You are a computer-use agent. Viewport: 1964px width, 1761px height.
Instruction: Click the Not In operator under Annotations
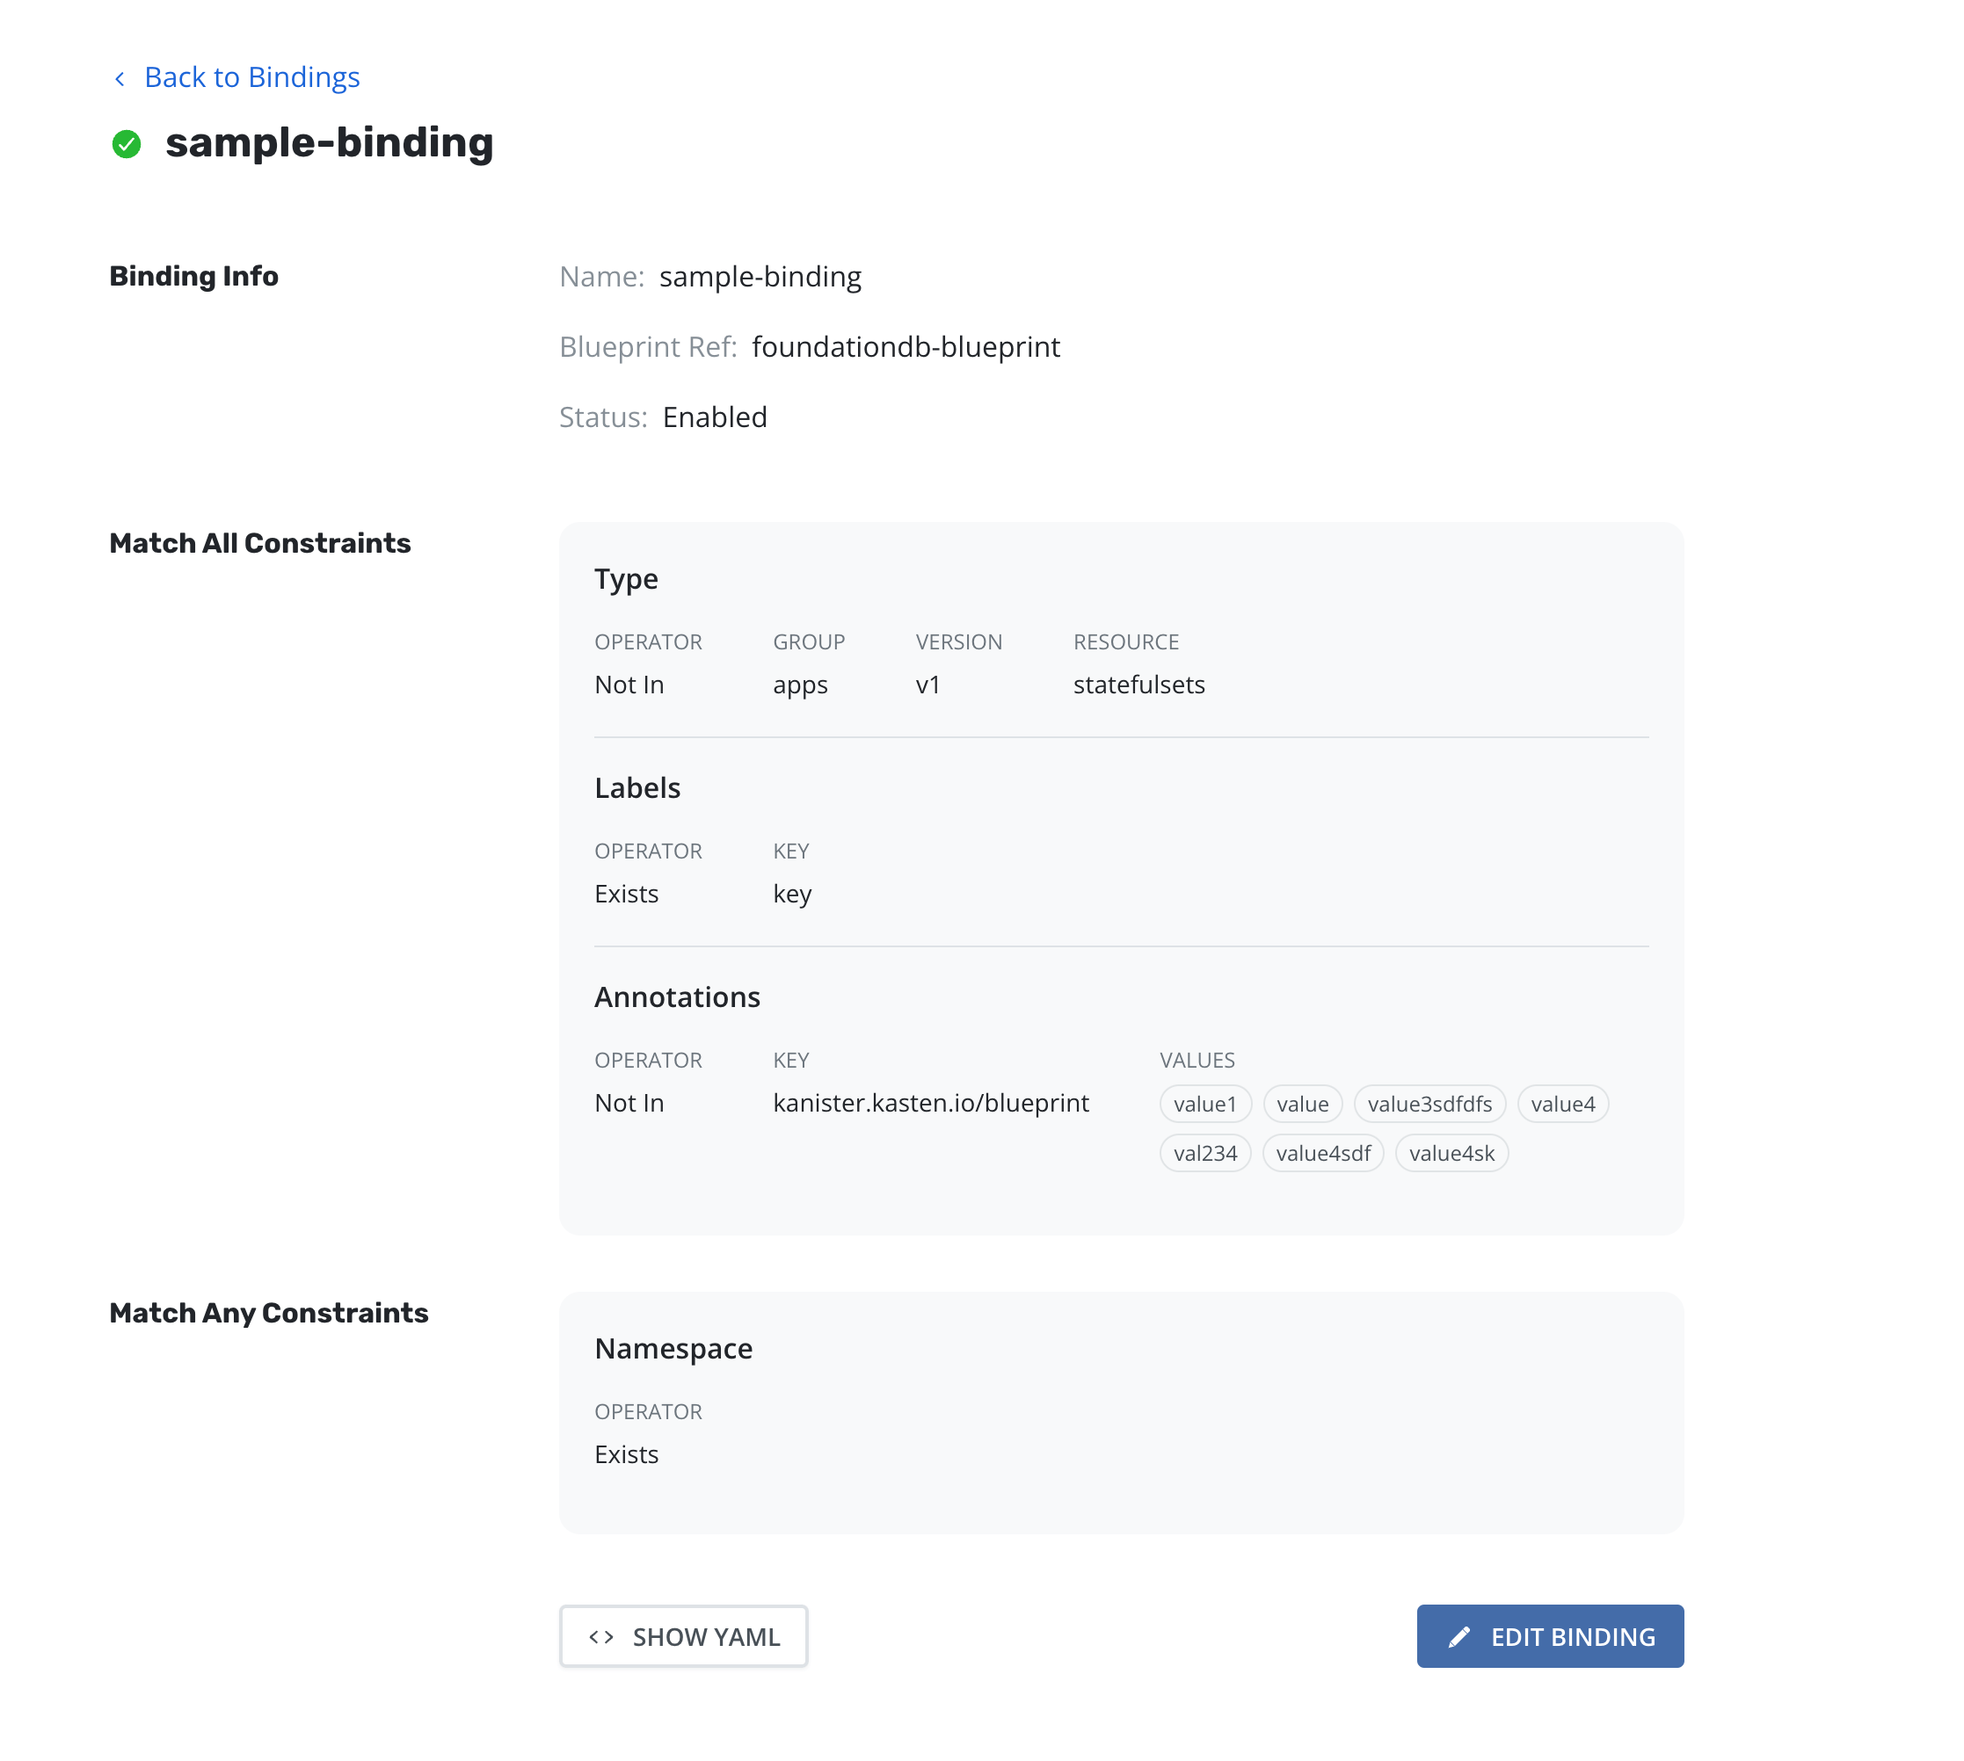(x=629, y=1103)
